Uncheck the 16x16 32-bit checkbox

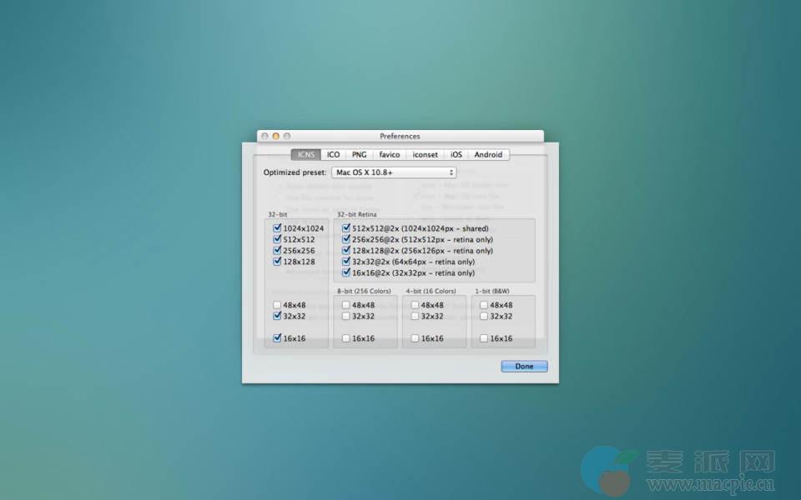(278, 338)
